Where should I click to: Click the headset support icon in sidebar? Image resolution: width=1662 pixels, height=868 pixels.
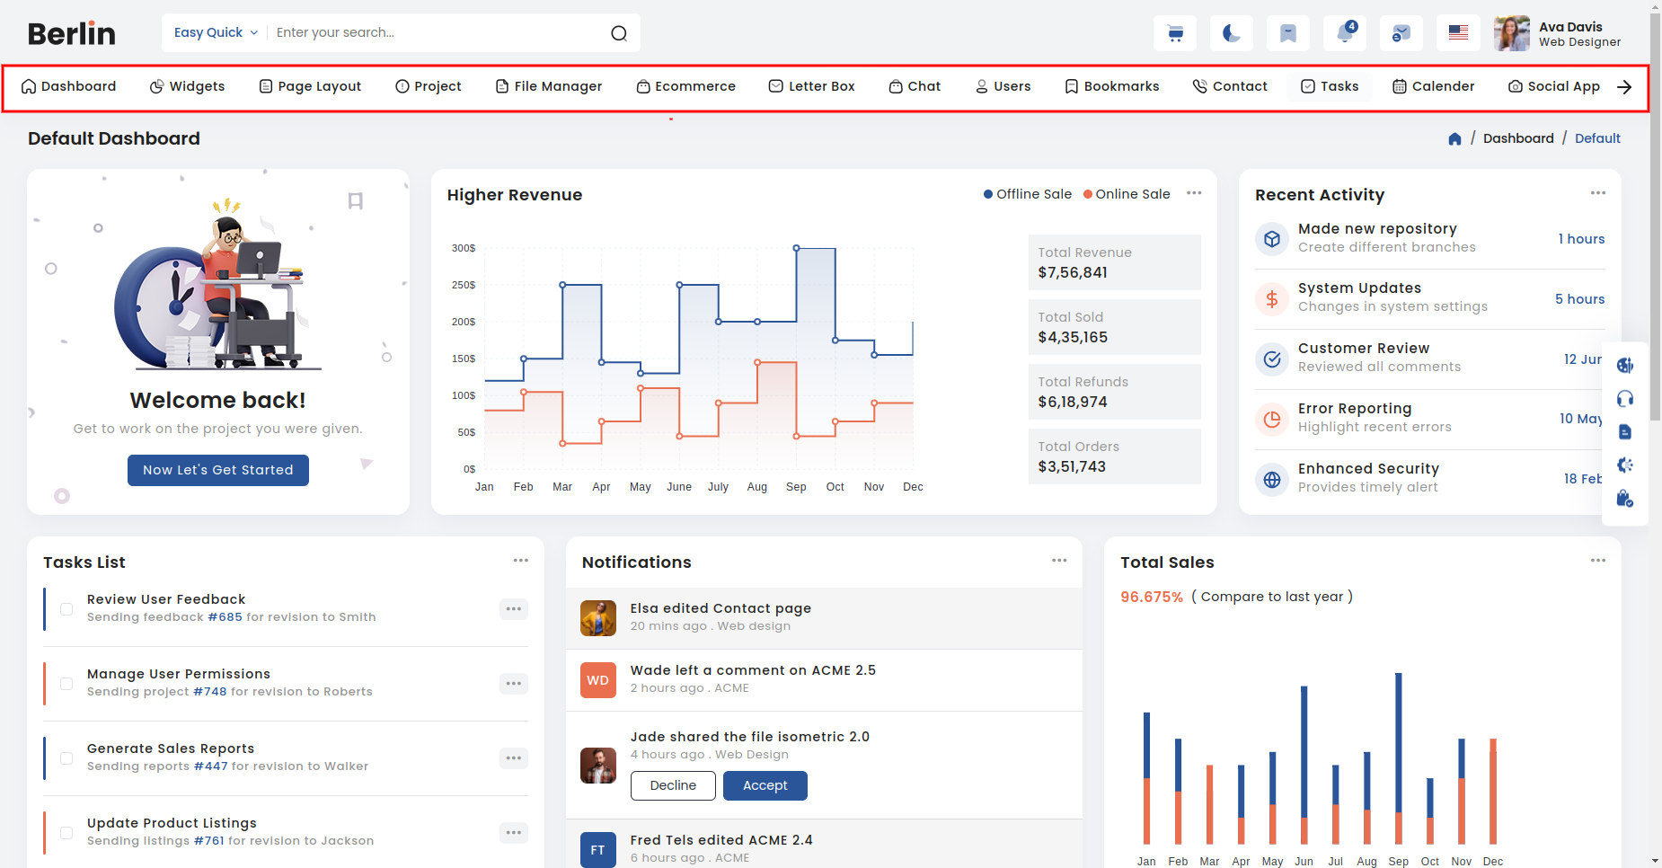pyautogui.click(x=1625, y=399)
